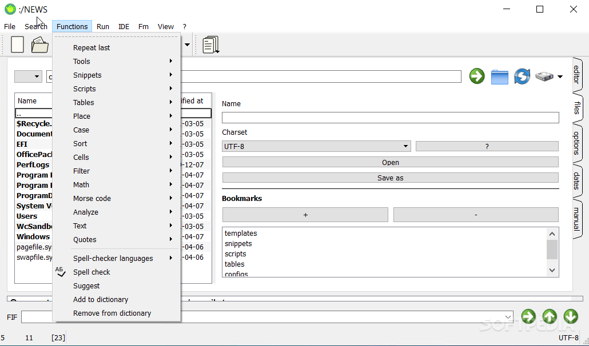Open the Case submenu

tap(117, 130)
